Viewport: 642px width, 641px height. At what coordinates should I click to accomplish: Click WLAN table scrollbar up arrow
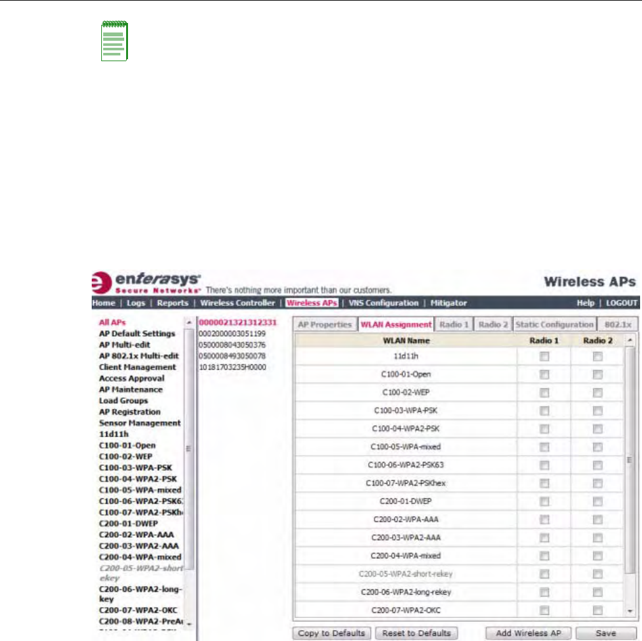(x=630, y=340)
